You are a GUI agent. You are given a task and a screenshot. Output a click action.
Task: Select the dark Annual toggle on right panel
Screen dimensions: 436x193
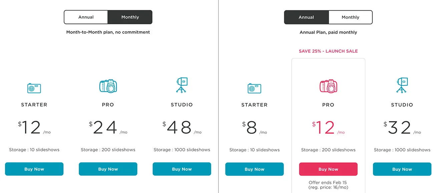click(x=306, y=17)
